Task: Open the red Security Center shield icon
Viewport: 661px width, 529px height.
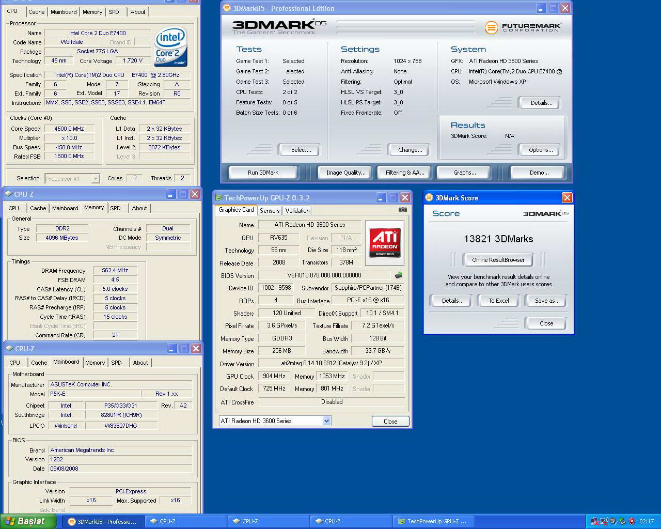Action: 632,521
